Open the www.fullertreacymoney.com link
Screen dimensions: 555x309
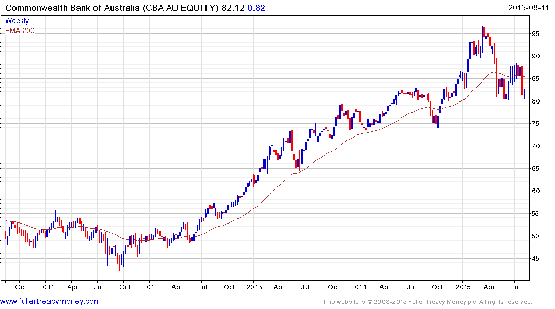click(50, 302)
